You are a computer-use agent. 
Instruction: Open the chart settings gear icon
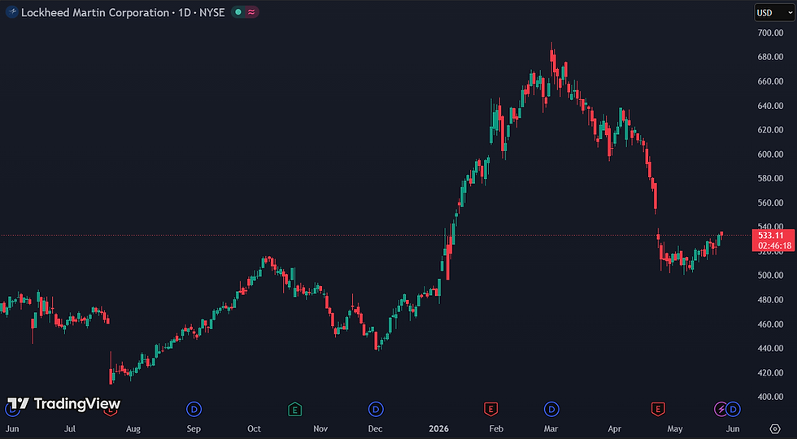[774, 428]
